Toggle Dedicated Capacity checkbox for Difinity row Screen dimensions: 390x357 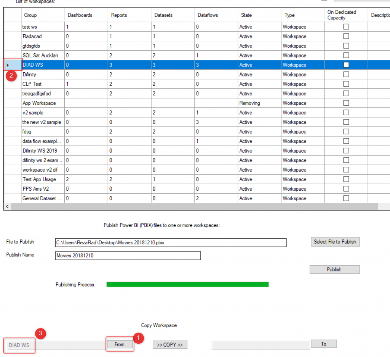(346, 75)
